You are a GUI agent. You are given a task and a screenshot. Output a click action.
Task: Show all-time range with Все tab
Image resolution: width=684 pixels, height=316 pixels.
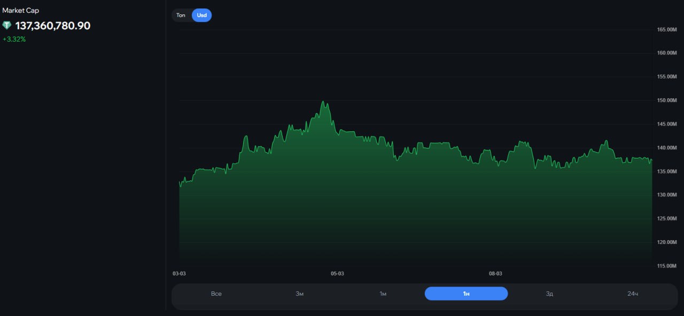[x=216, y=294]
